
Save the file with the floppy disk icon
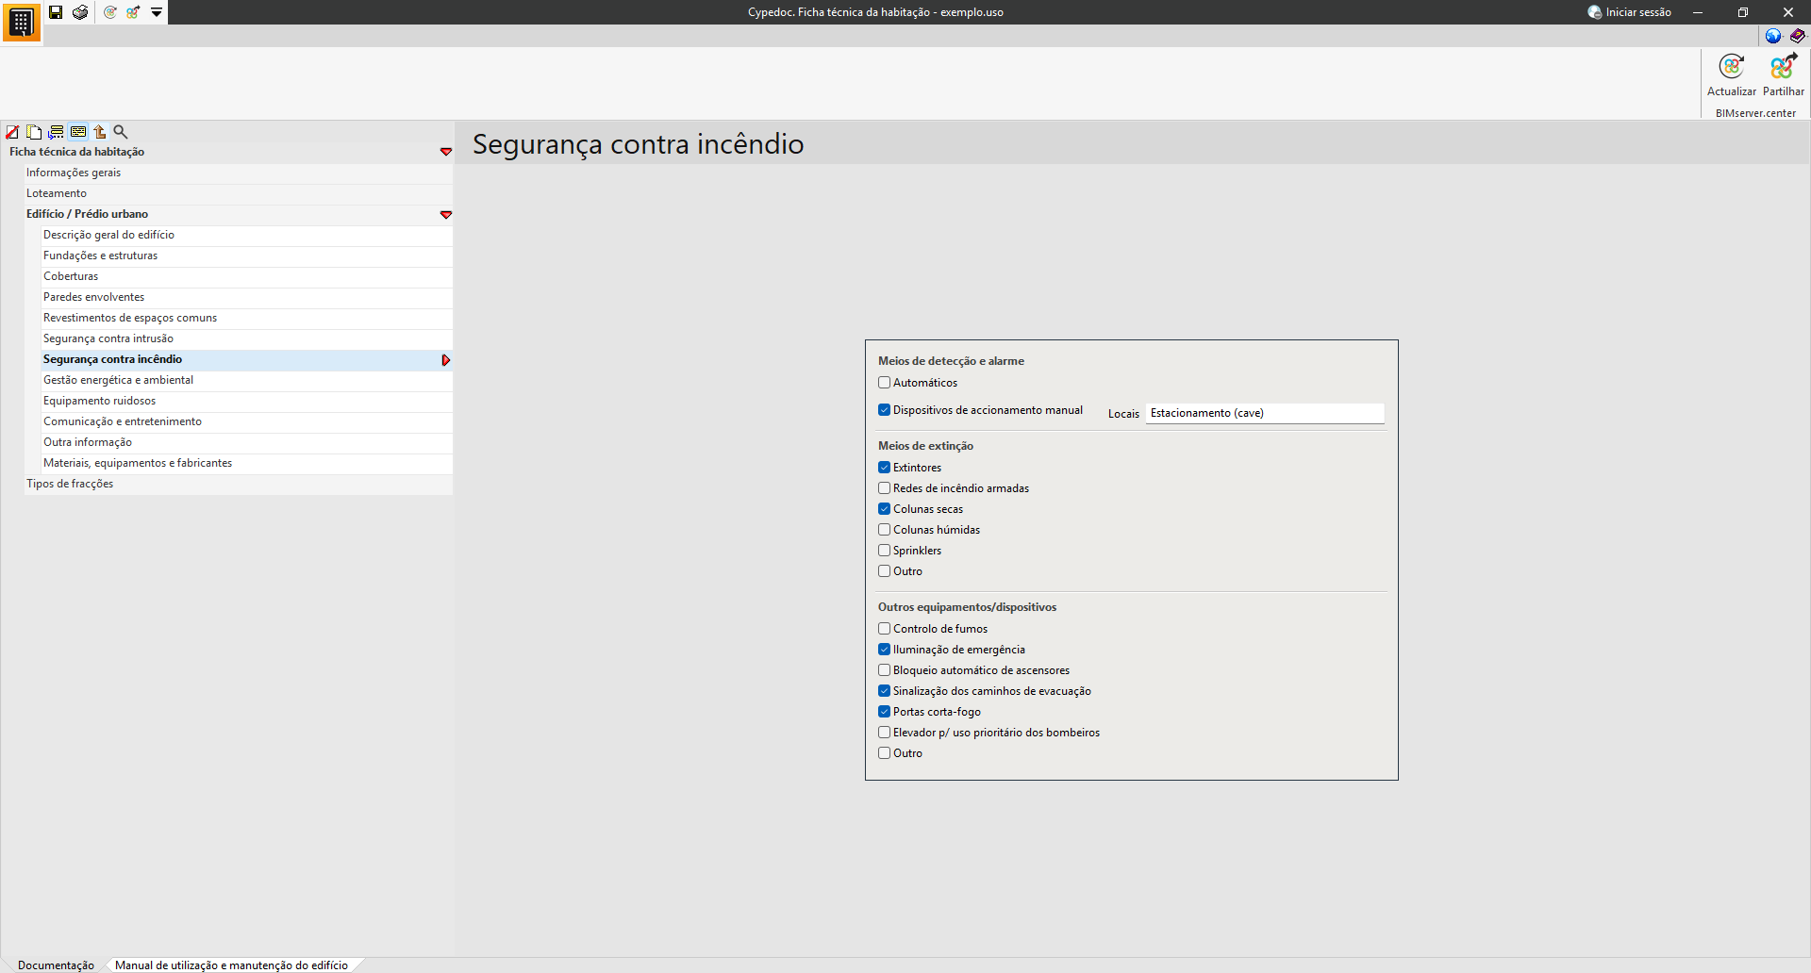tap(56, 12)
